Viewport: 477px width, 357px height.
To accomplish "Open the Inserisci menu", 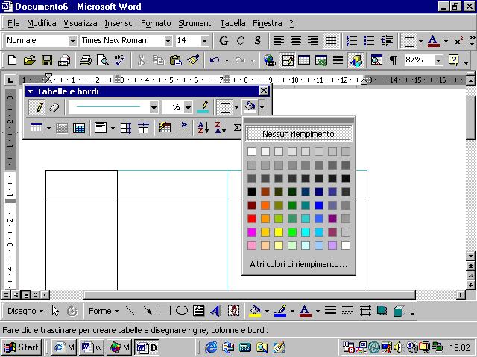I will tap(119, 23).
